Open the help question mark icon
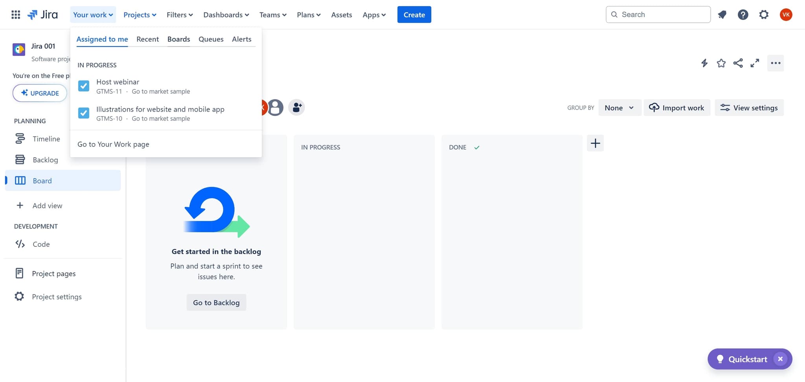Screen dimensions: 805x382 (743, 15)
